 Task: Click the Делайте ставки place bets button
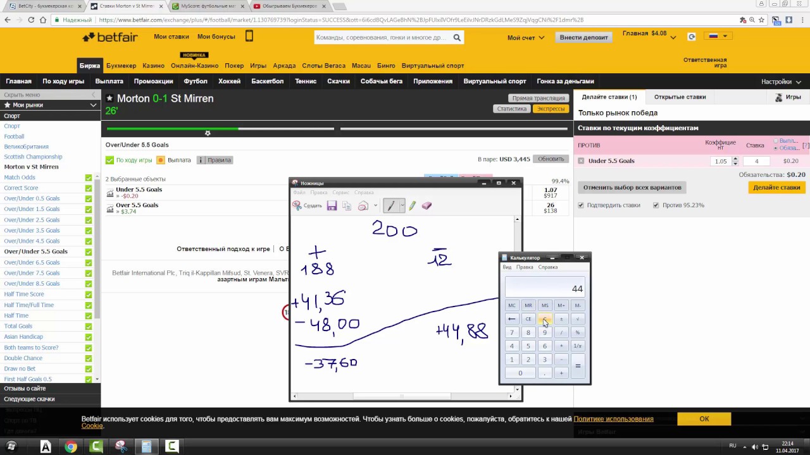[x=776, y=188]
